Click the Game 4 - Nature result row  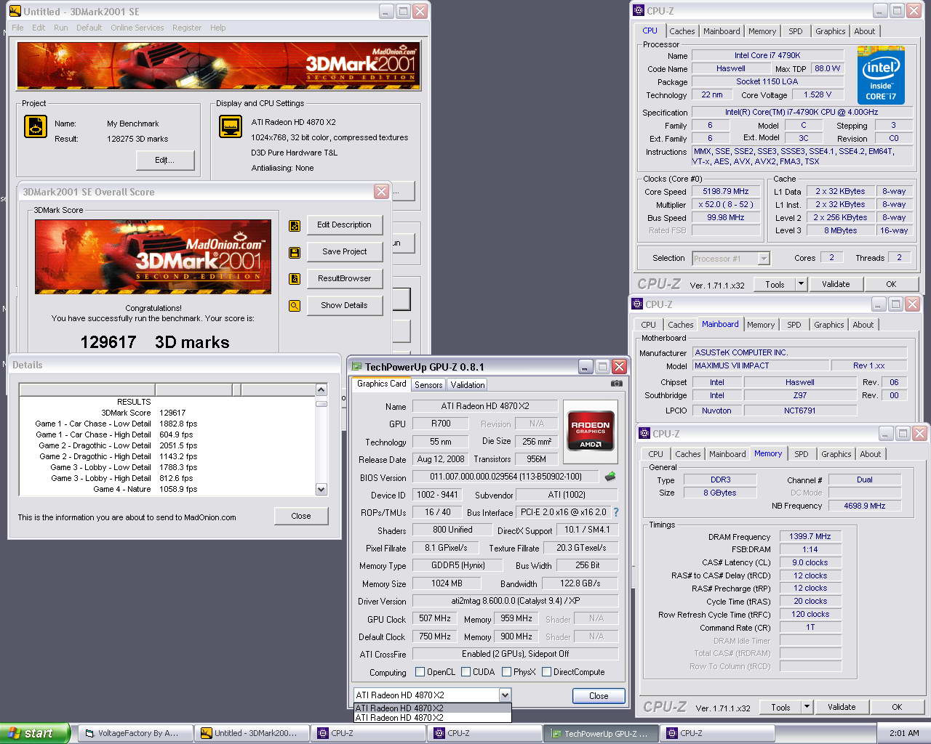tap(145, 489)
